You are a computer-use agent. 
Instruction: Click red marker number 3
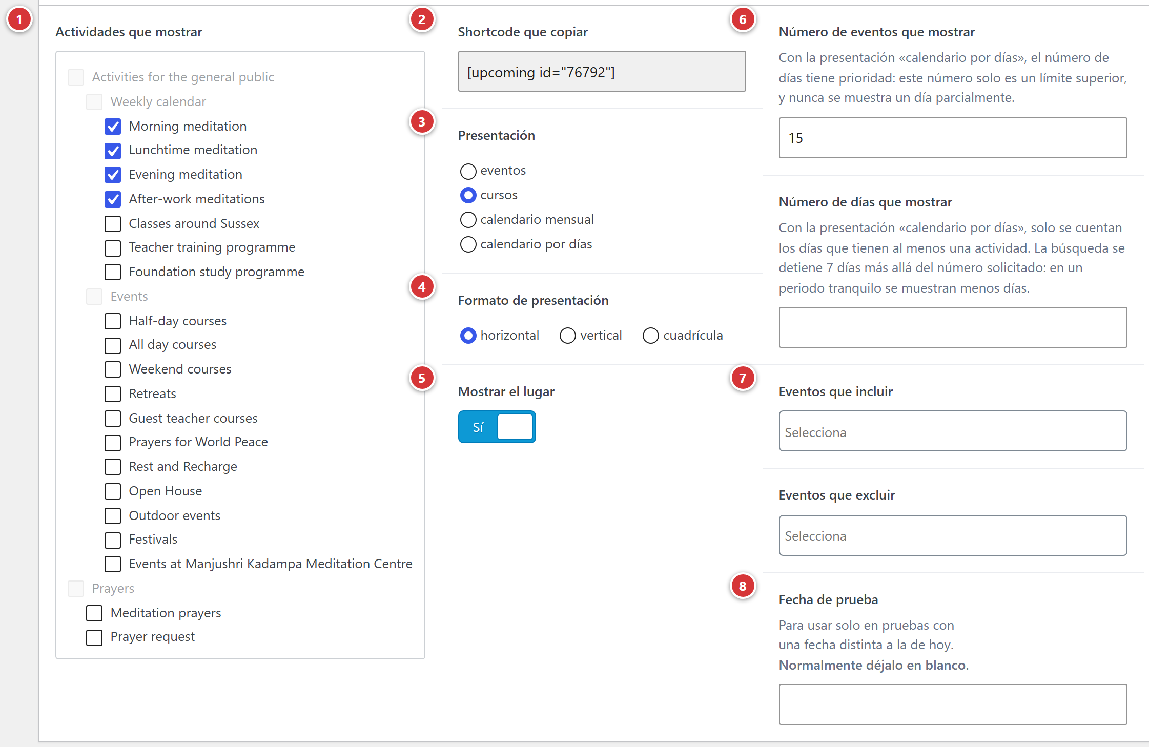(x=422, y=122)
